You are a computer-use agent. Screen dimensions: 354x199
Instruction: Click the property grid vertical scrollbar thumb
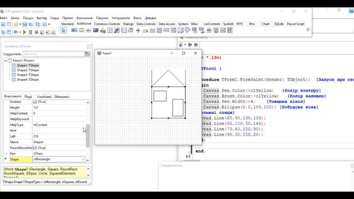tap(87, 135)
